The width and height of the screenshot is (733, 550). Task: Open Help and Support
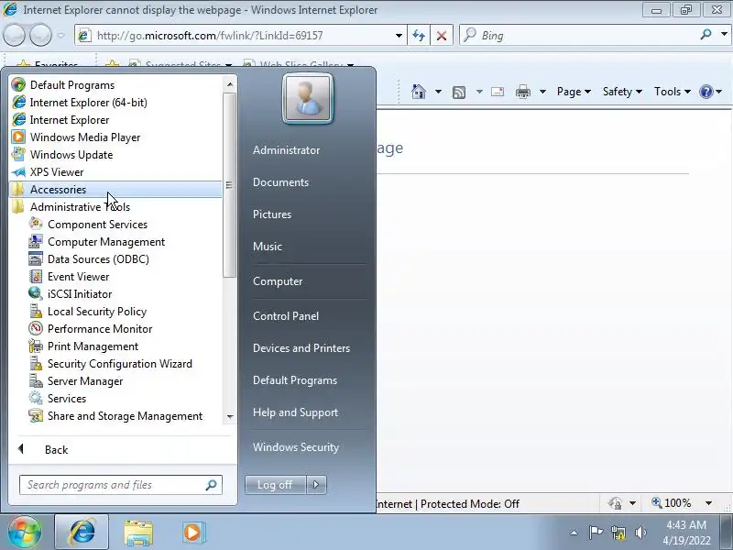[295, 412]
